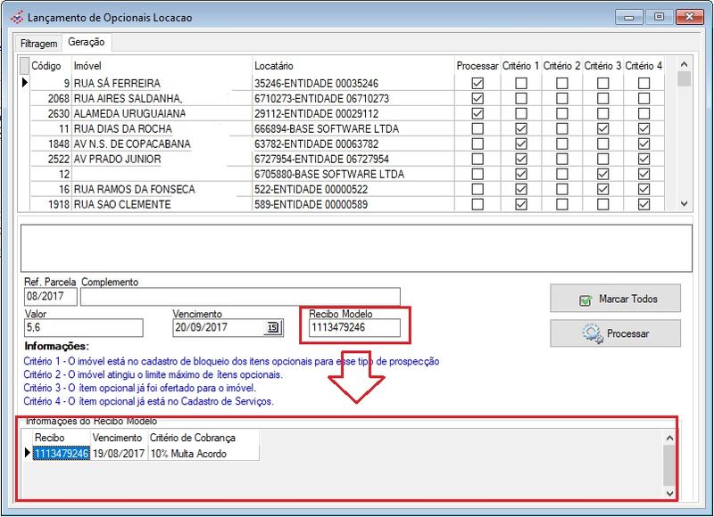Click the Valor input field
The width and height of the screenshot is (714, 517).
83,328
